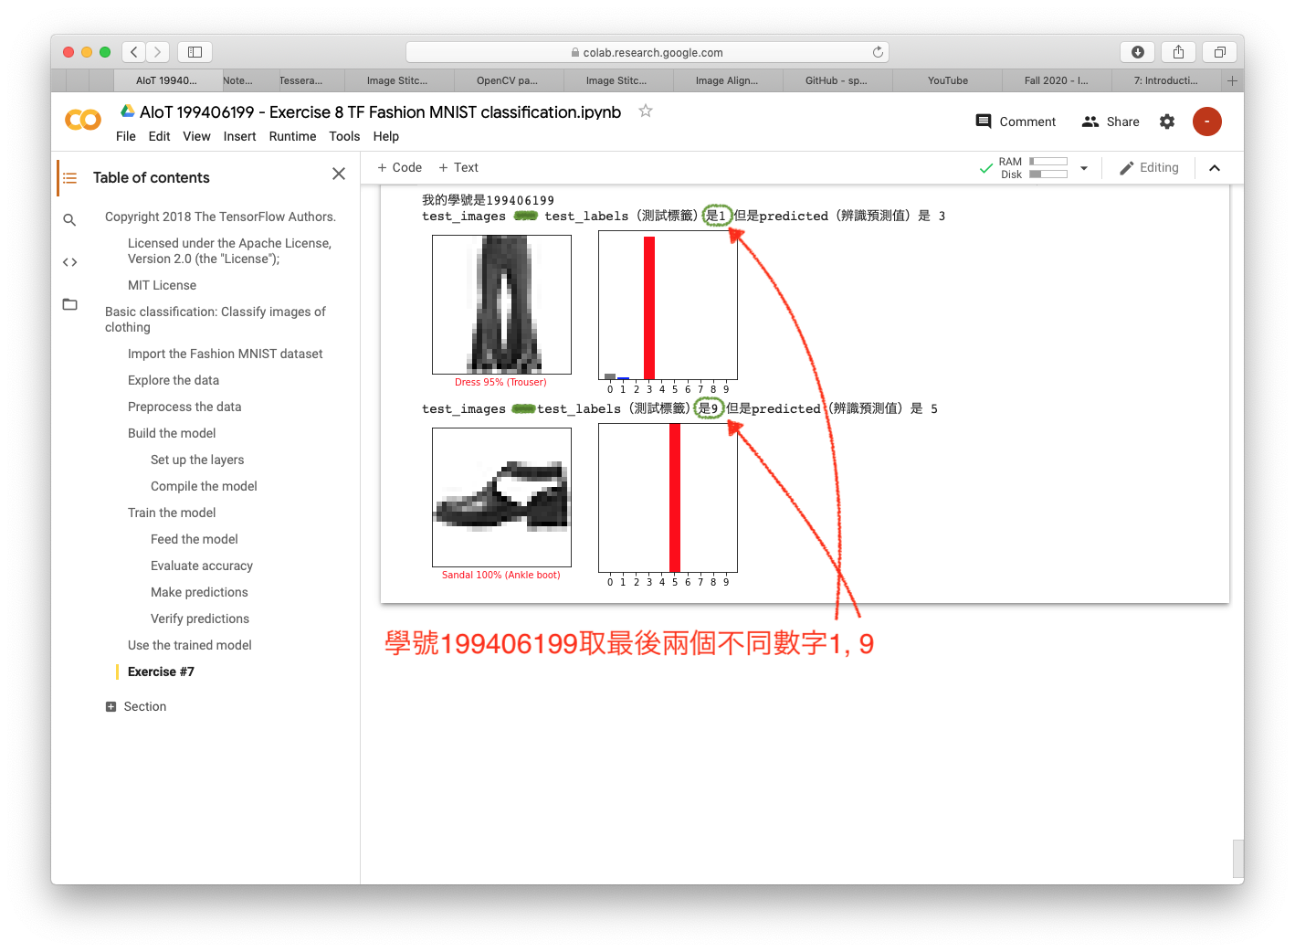Image resolution: width=1295 pixels, height=952 pixels.
Task: Go to Copyright 2018 The TensorFlow Authors
Action: coord(220,217)
